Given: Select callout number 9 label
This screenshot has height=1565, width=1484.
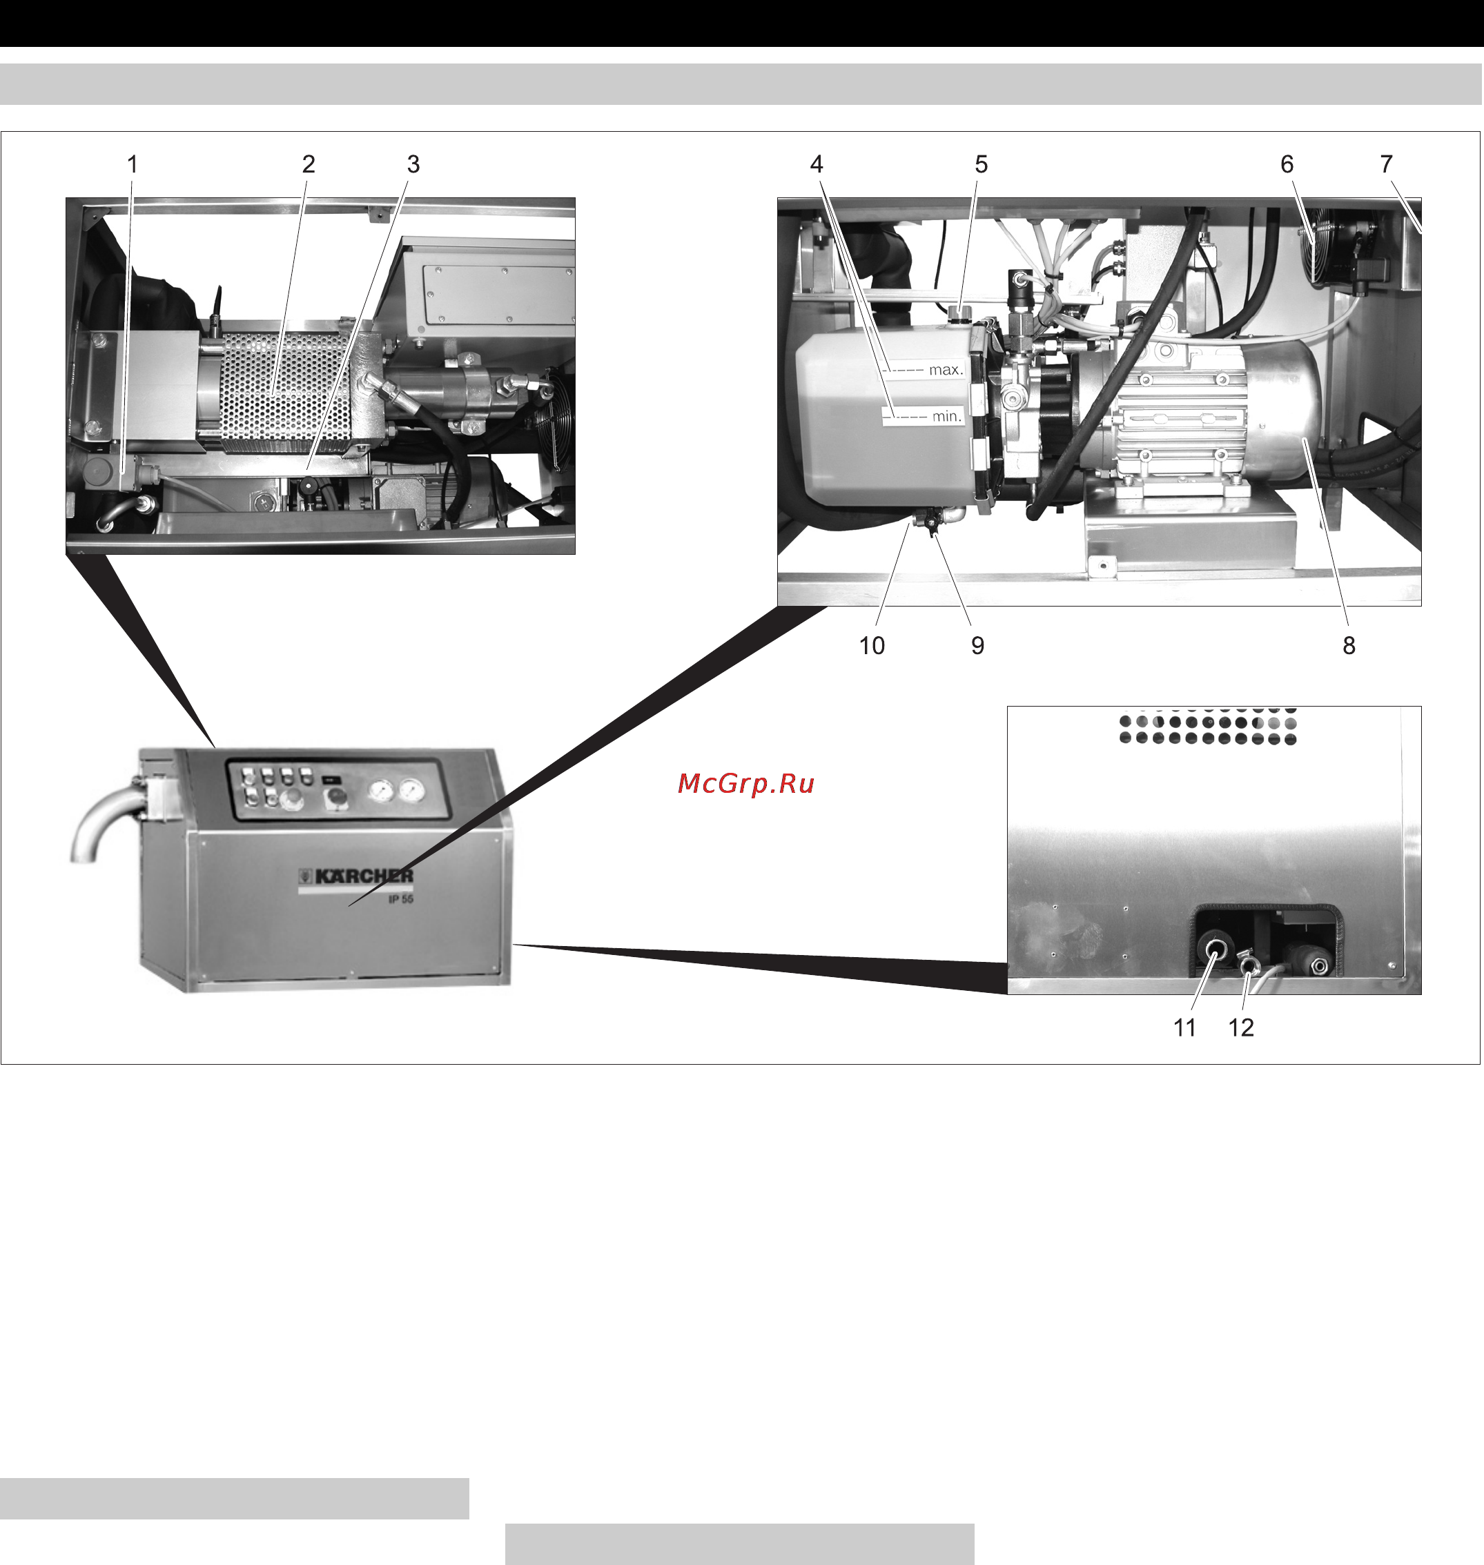Looking at the screenshot, I should coord(978,646).
